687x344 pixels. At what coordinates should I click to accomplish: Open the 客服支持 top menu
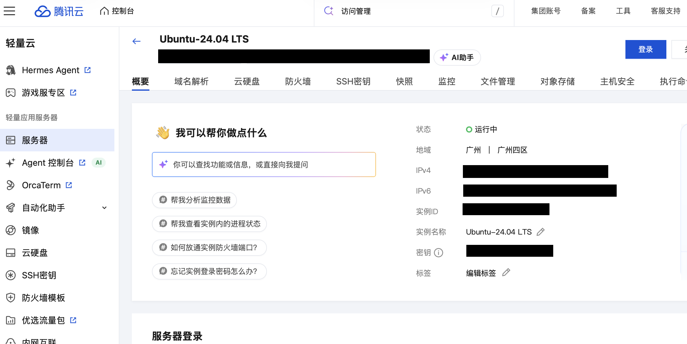(665, 11)
